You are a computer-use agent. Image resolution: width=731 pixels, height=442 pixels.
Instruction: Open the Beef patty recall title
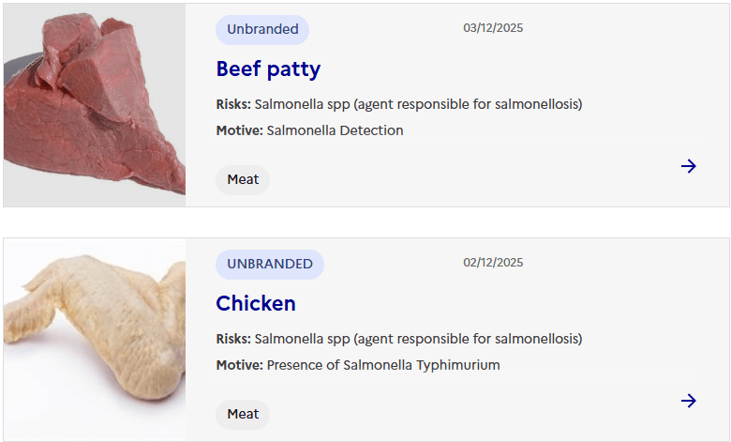tap(268, 69)
